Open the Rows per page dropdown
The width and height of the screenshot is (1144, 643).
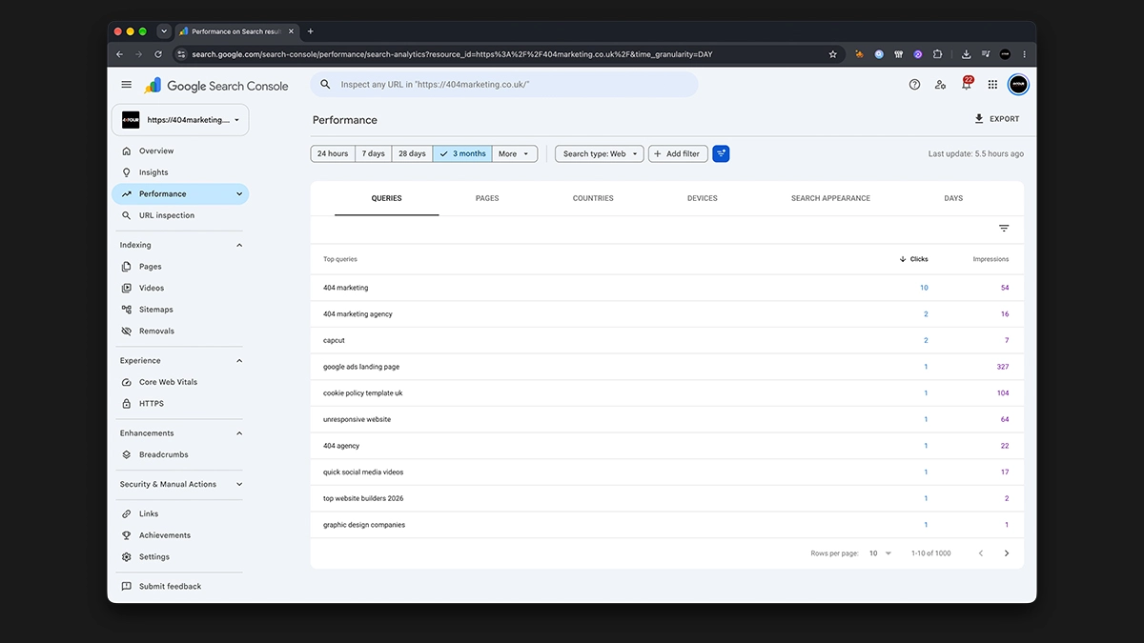click(880, 553)
